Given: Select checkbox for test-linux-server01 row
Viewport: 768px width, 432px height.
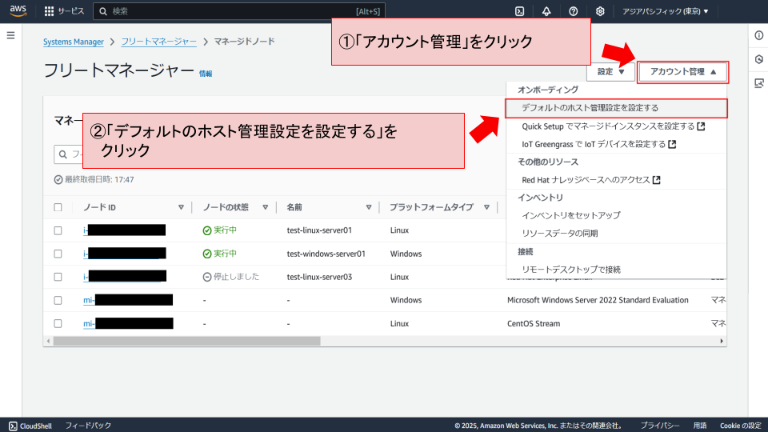Looking at the screenshot, I should (58, 230).
